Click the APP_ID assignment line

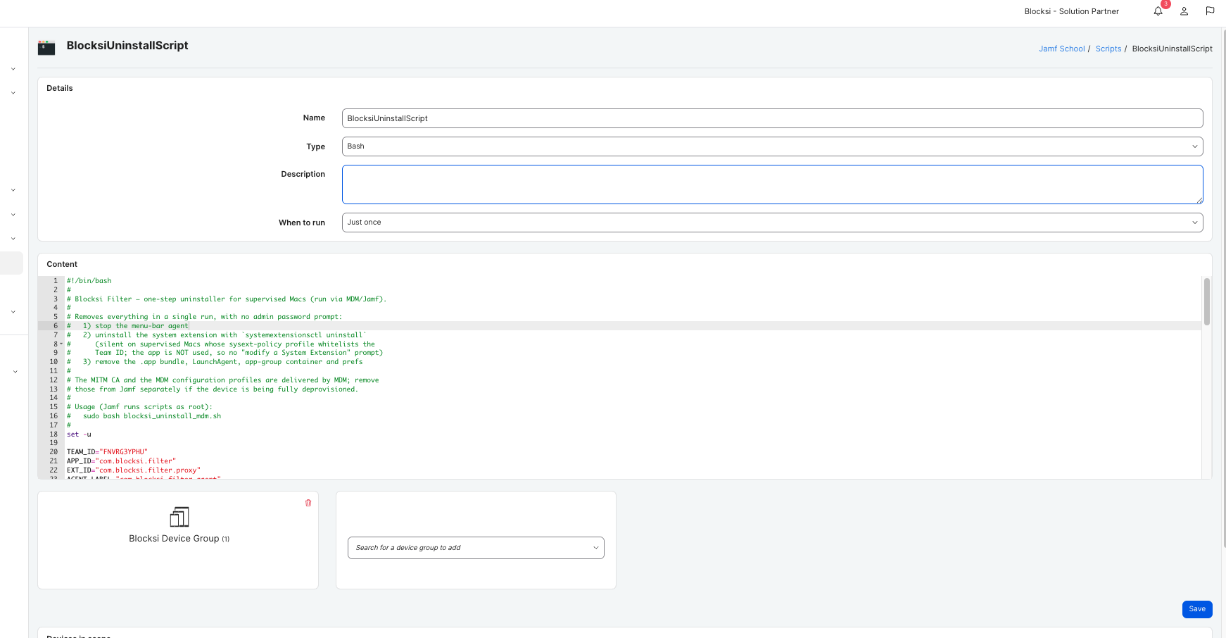coord(121,461)
